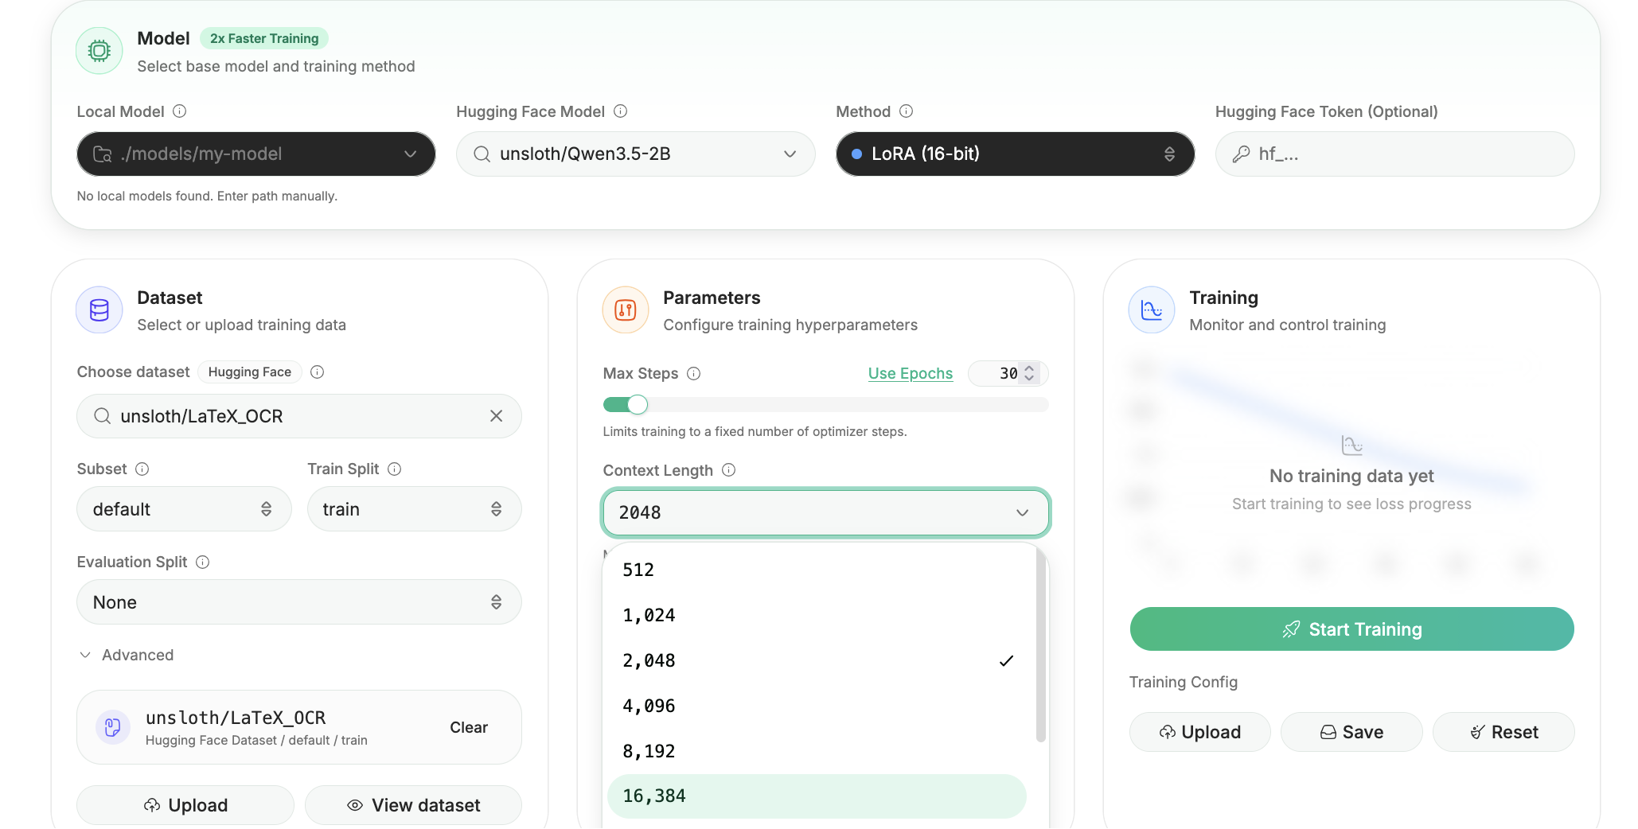
Task: Click the Max Steps slider handle
Action: [x=638, y=405]
